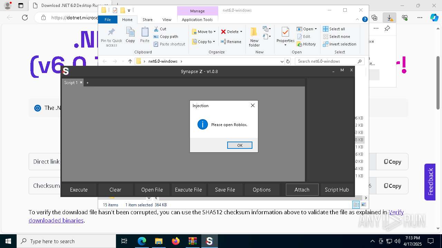Open File Explorer from the taskbar
Viewport: 442px width, 248px height.
pos(158,241)
